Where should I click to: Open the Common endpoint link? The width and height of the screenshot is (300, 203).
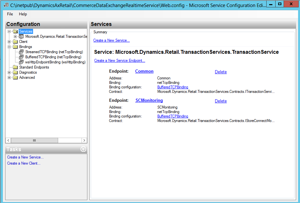tap(144, 71)
